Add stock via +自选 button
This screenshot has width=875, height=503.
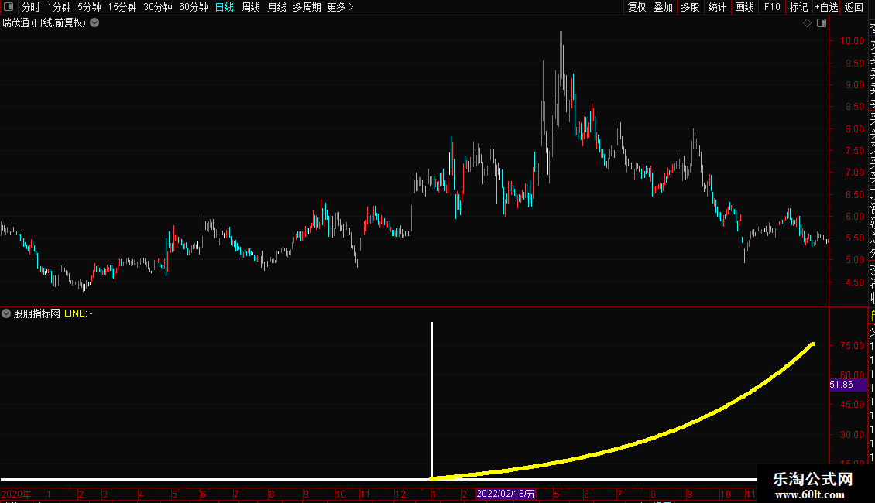pyautogui.click(x=826, y=7)
